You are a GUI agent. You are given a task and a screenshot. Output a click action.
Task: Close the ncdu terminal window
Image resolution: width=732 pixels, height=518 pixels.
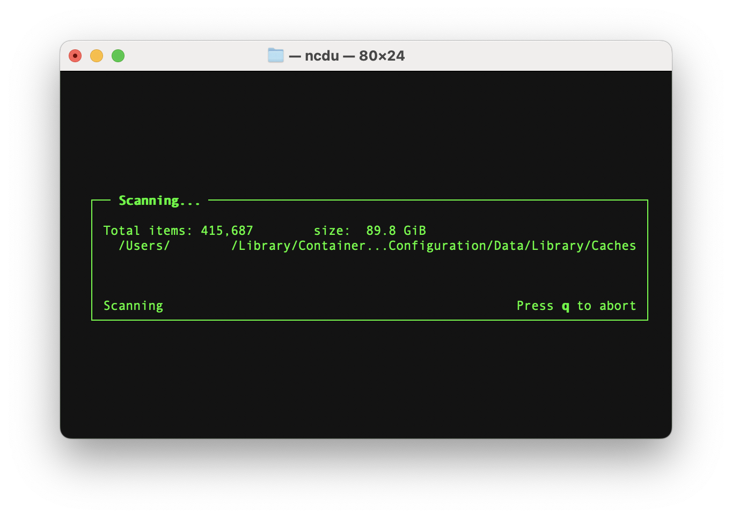[x=75, y=56]
